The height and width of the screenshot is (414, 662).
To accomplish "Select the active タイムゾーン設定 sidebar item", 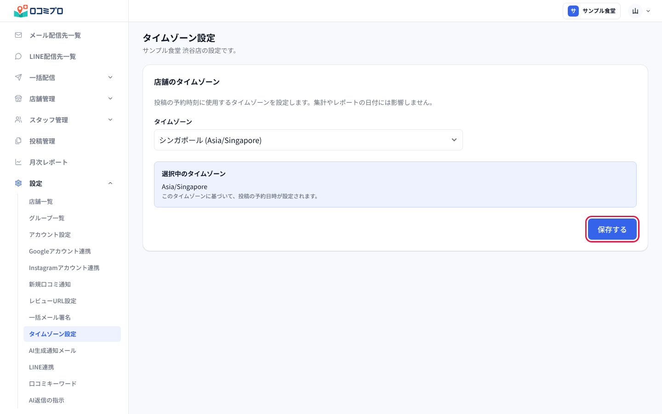I will [72, 334].
